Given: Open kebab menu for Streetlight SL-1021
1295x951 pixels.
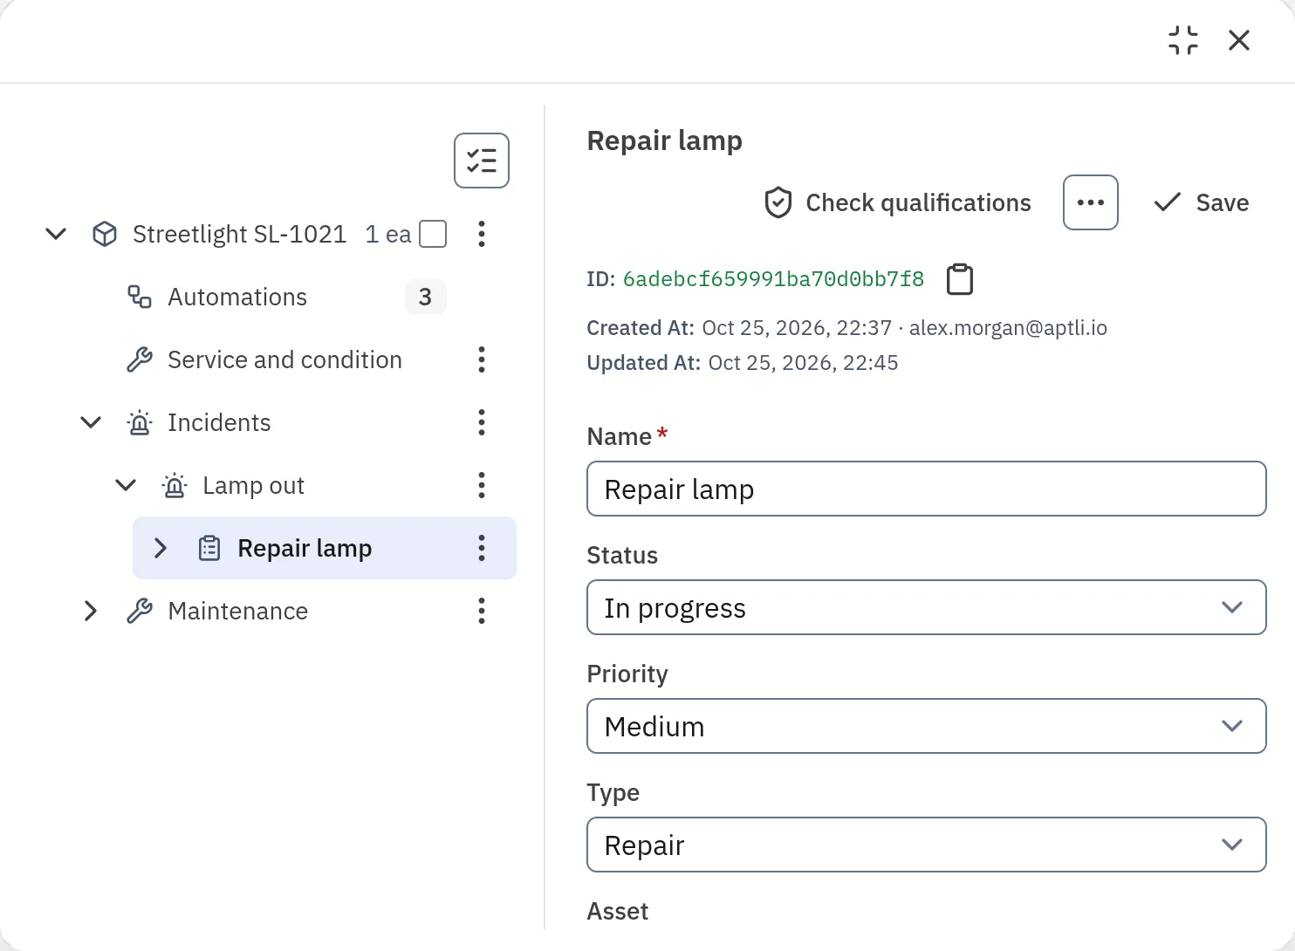Looking at the screenshot, I should tap(482, 234).
